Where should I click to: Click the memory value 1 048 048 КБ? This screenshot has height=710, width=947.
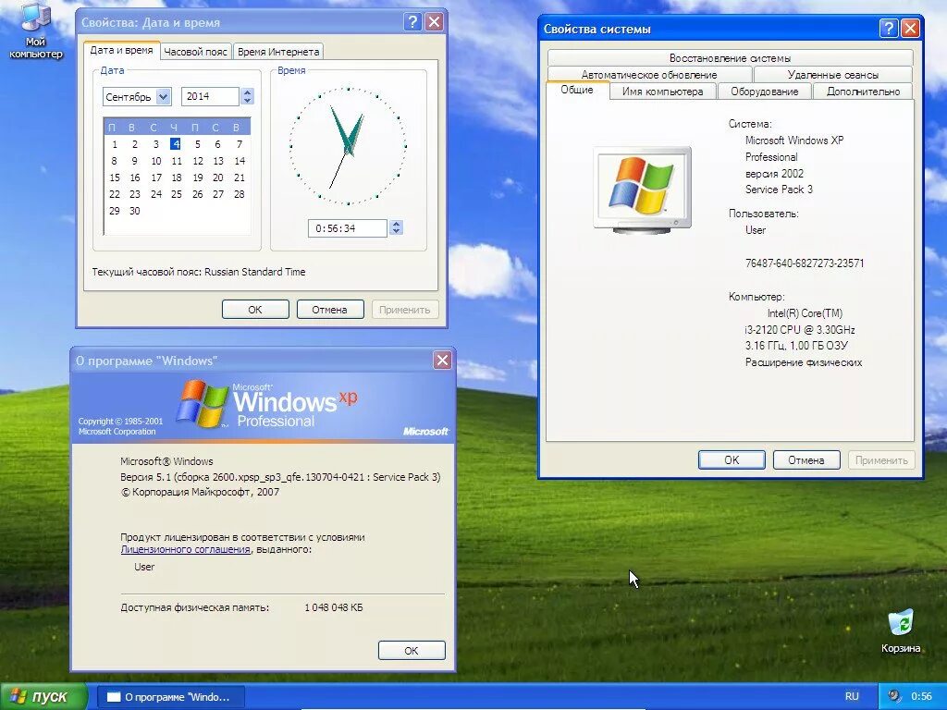coord(333,607)
